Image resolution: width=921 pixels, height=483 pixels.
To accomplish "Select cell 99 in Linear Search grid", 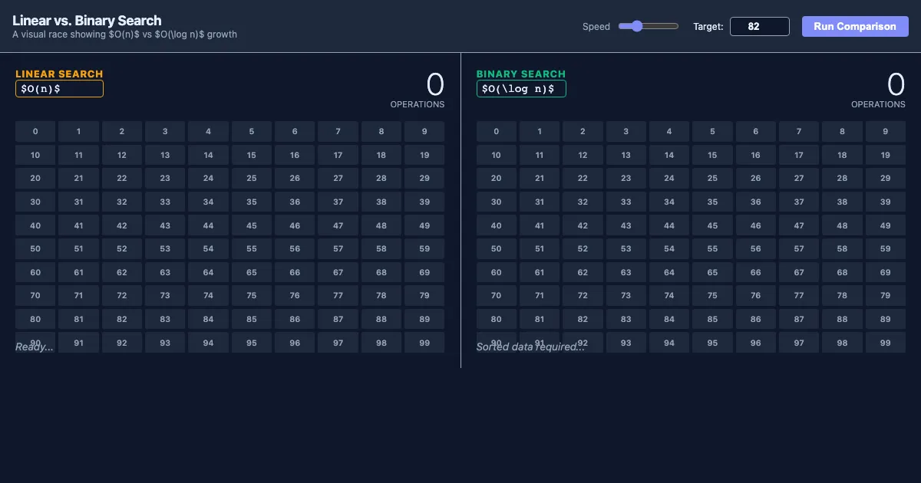I will point(424,343).
